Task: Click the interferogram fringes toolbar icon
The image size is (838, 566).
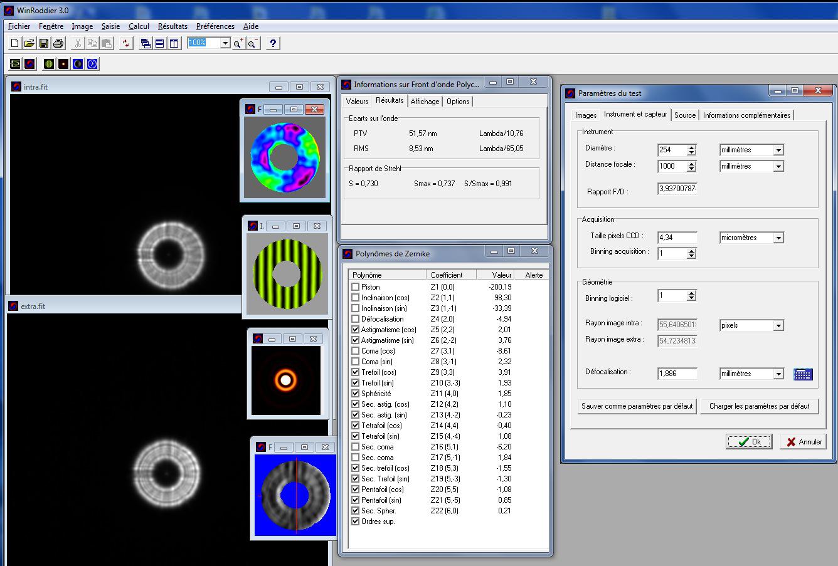Action: tap(49, 64)
